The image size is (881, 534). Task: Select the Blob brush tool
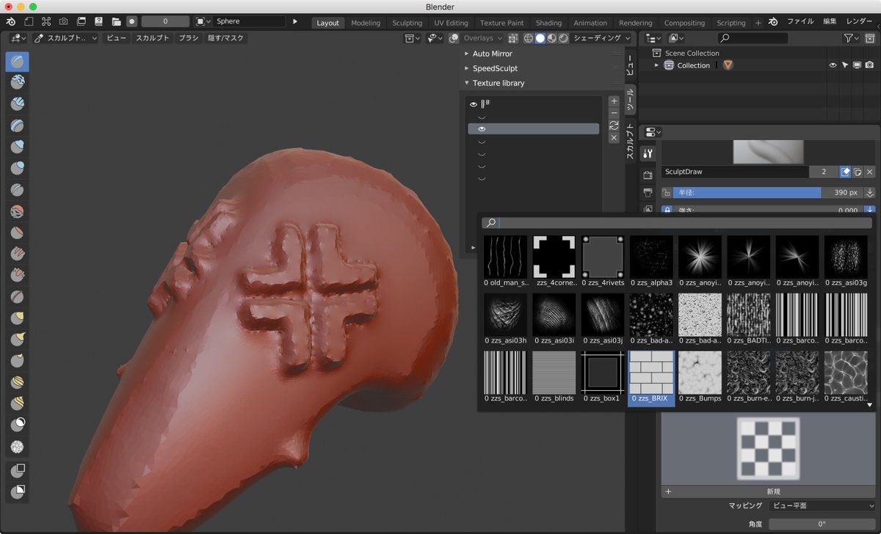click(x=18, y=168)
